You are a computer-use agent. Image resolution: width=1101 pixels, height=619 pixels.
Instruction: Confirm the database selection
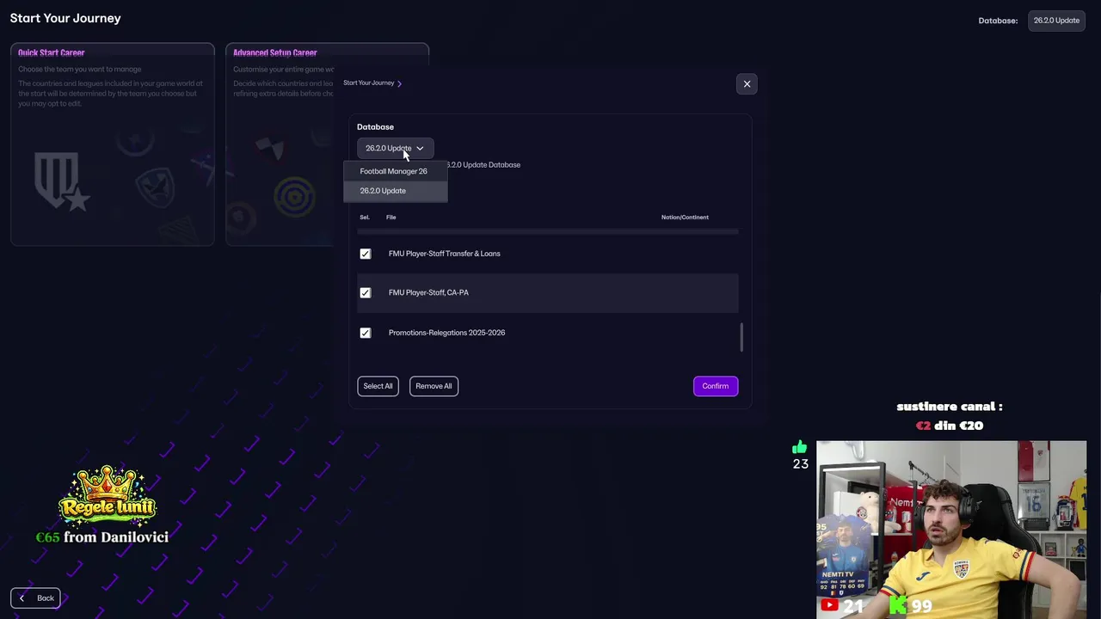point(716,386)
